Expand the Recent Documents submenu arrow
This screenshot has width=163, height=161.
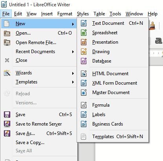(73, 52)
